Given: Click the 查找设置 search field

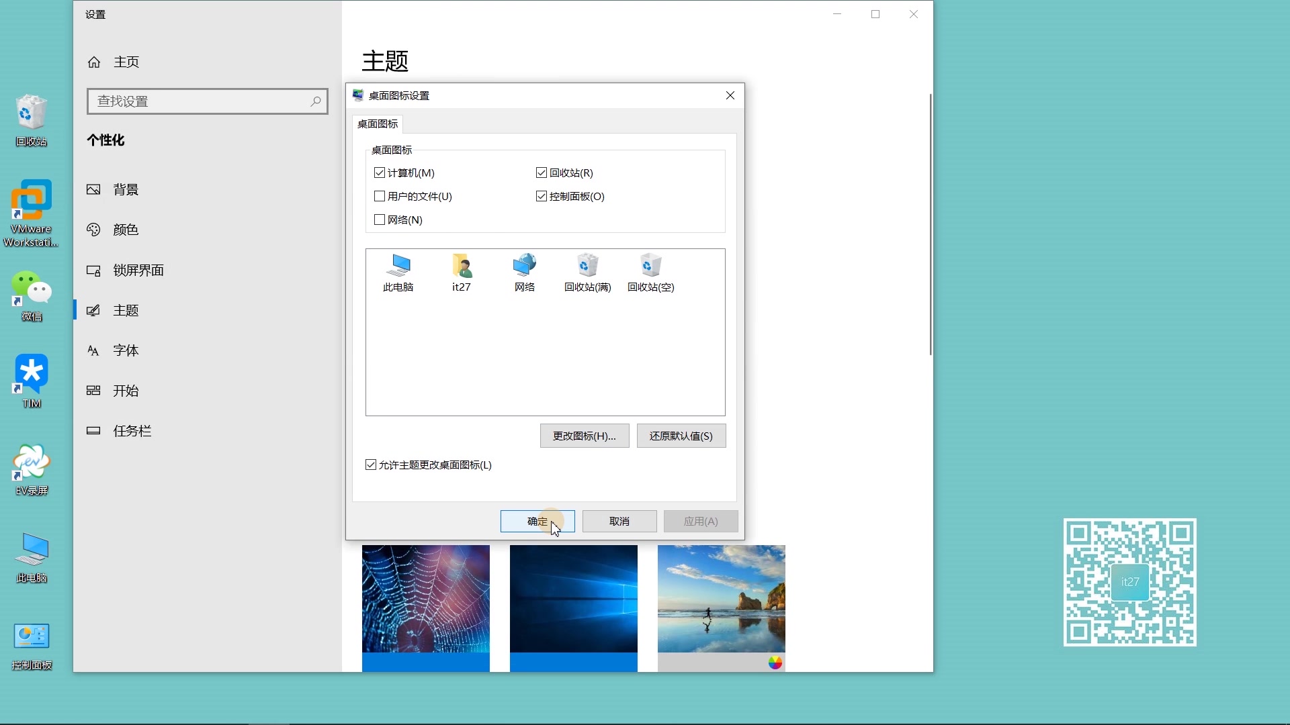Looking at the screenshot, I should [200, 101].
